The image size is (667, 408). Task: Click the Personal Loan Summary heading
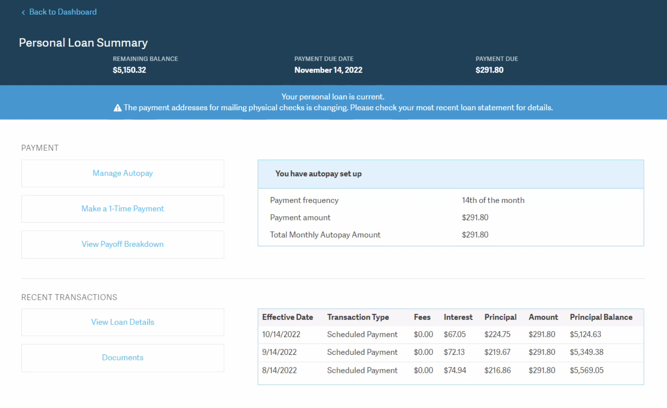click(x=83, y=43)
